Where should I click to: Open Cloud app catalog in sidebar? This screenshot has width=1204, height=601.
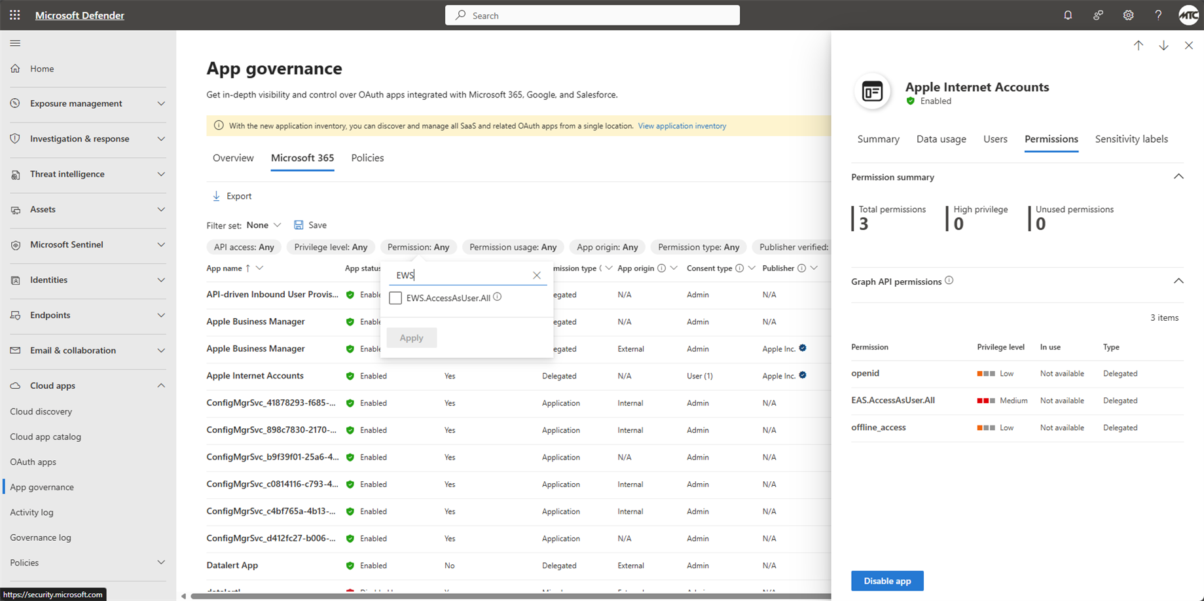46,437
